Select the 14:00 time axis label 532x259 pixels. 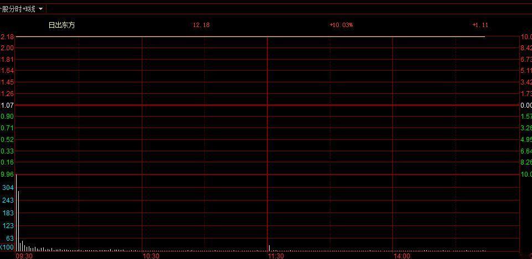point(402,256)
